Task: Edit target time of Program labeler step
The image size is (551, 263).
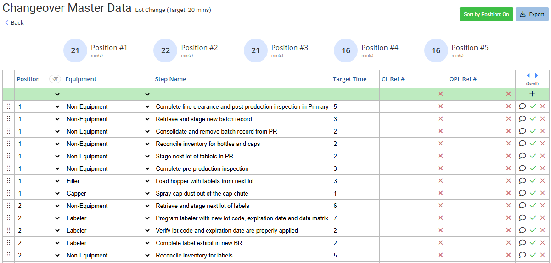Action: (x=354, y=218)
